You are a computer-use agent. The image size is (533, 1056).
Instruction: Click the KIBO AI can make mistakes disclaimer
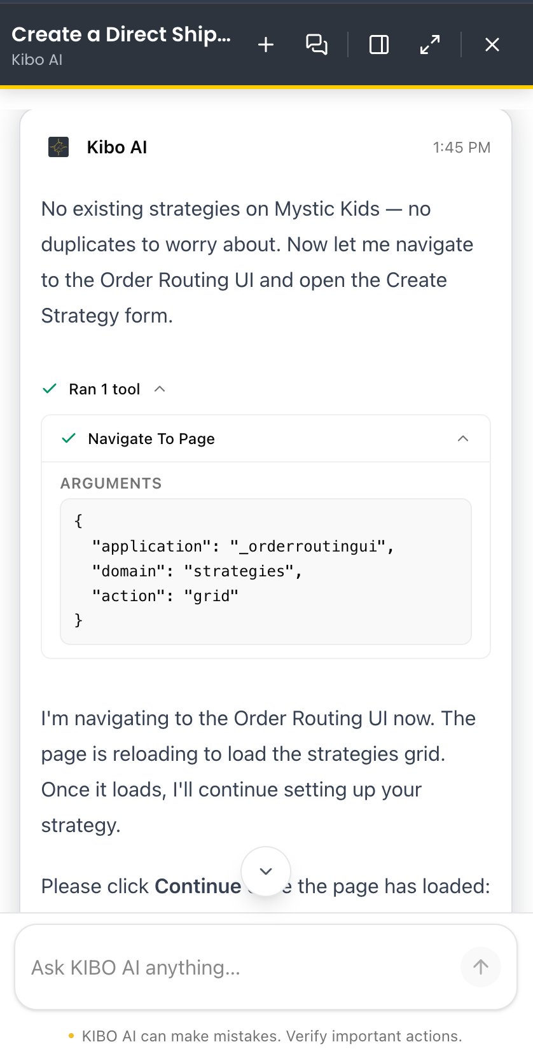(x=272, y=1036)
